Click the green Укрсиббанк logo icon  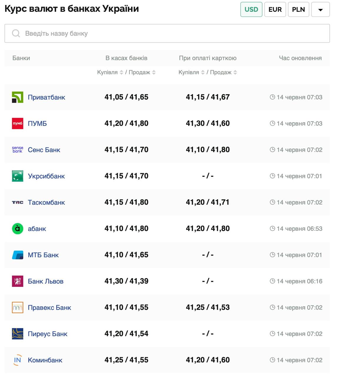(17, 176)
